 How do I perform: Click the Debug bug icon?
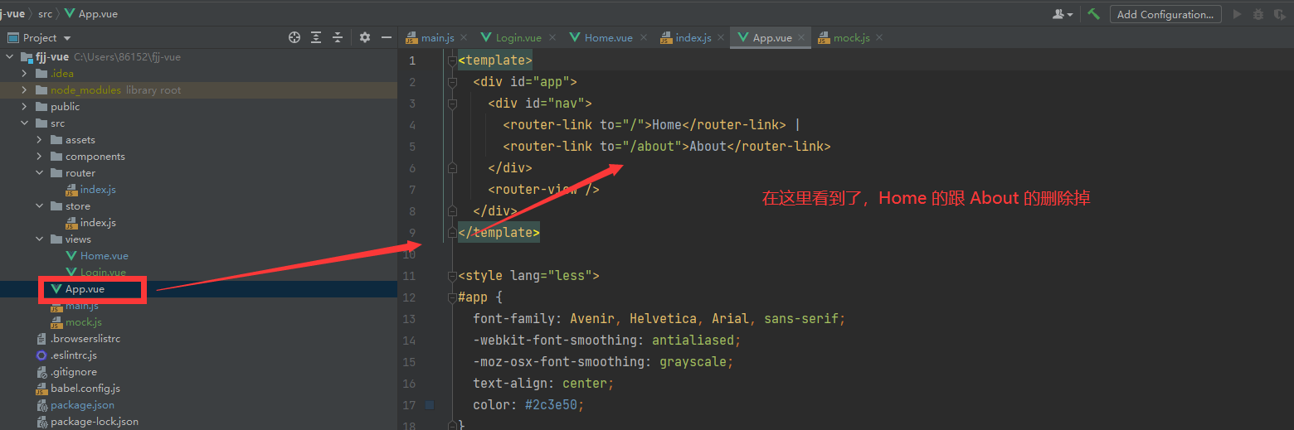pyautogui.click(x=1258, y=14)
